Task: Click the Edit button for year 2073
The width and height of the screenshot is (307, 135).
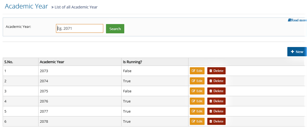Action: click(197, 71)
